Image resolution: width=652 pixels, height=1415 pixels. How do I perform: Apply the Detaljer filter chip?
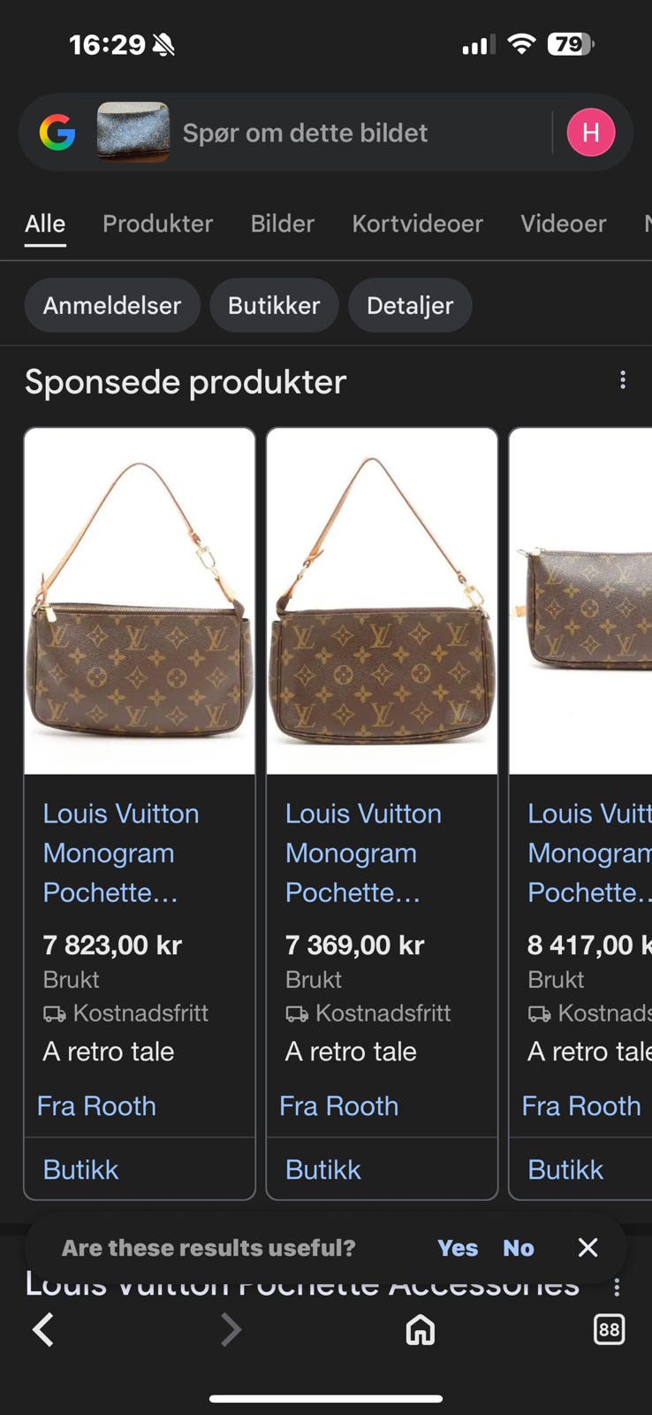410,305
